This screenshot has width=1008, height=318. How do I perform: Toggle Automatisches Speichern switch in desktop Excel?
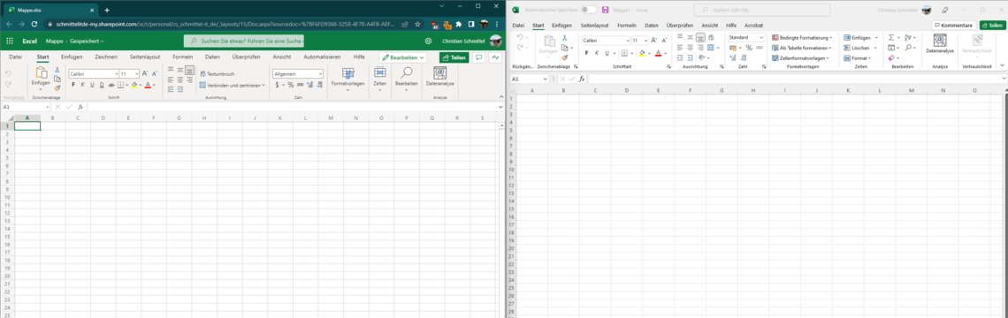(588, 10)
